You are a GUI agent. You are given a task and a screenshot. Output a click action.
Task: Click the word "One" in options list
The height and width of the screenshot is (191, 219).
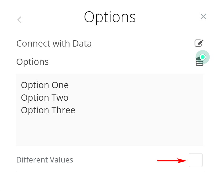pos(60,85)
